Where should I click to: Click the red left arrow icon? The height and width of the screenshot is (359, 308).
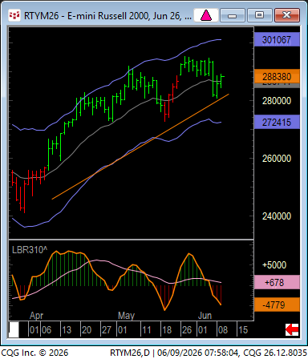291,329
